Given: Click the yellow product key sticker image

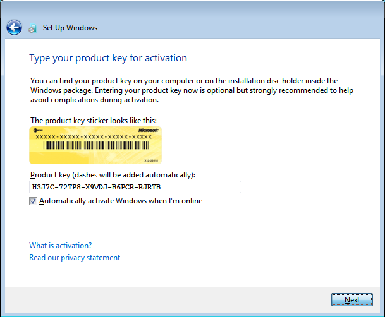Looking at the screenshot, I should pos(95,145).
